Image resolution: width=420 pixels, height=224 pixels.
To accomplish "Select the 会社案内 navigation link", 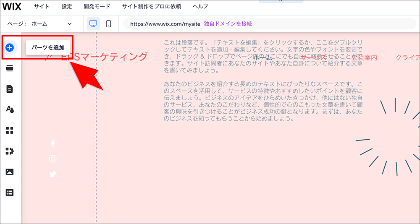I will click(x=364, y=57).
